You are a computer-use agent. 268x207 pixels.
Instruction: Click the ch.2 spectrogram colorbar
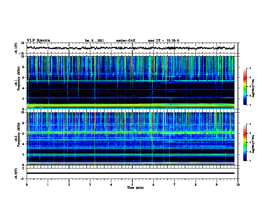tap(245, 142)
